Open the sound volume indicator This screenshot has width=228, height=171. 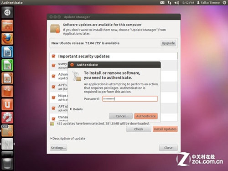[x=176, y=3]
